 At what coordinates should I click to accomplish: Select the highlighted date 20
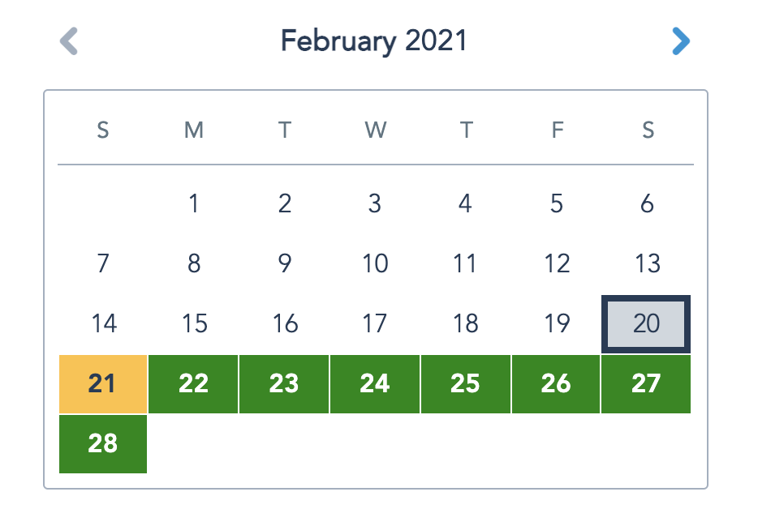click(646, 323)
